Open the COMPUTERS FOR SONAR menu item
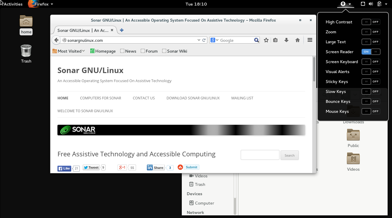 [101, 98]
